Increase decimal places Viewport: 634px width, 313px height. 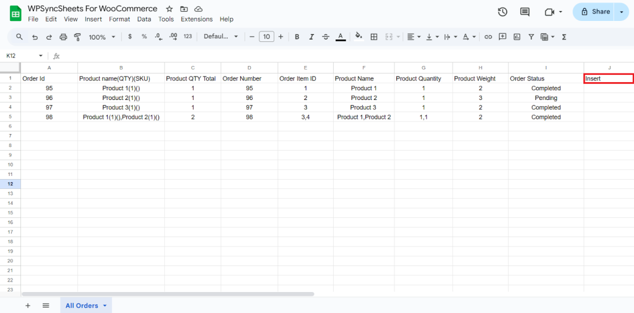[x=173, y=36]
